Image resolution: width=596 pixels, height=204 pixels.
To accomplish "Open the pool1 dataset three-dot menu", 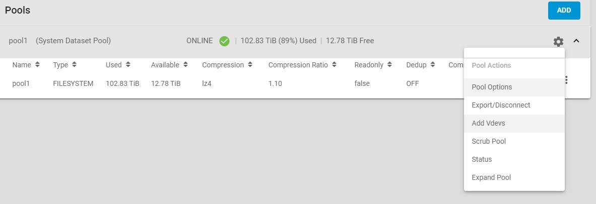I will point(567,80).
